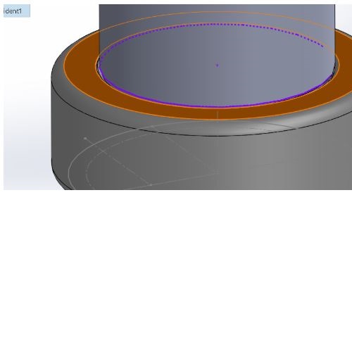Select the purple sketch center point
Screen dimensions: 352x352
tap(217, 65)
